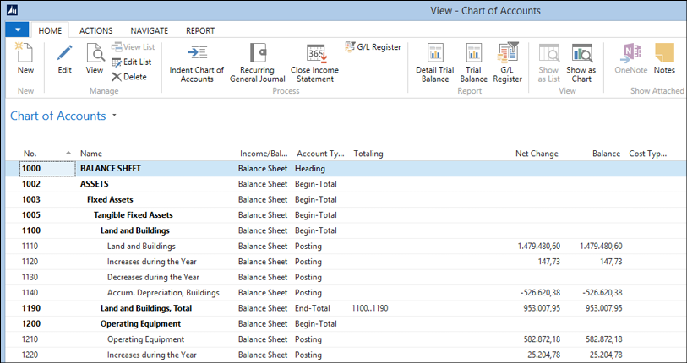The height and width of the screenshot is (363, 687).
Task: Click the New document icon
Action: coord(25,52)
